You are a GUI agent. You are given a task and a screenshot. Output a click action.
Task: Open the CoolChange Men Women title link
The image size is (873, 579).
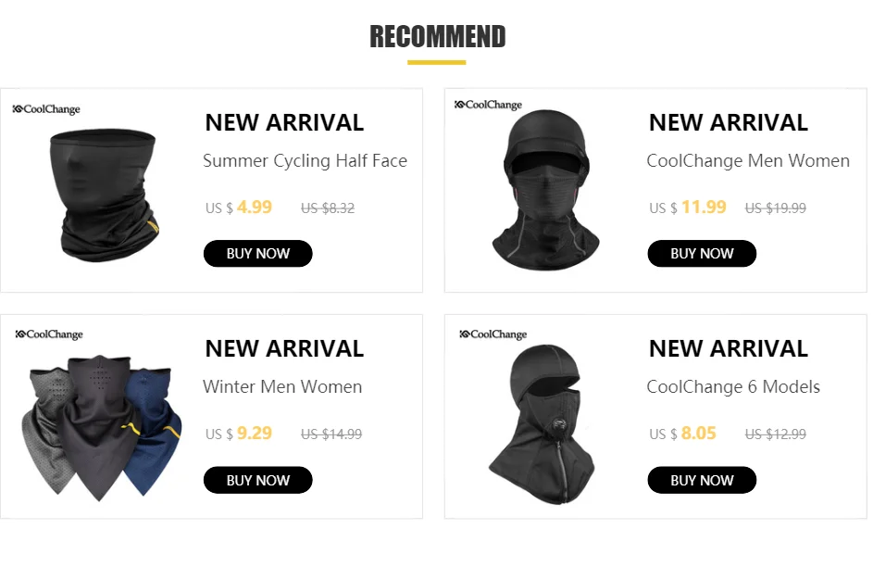pos(748,161)
